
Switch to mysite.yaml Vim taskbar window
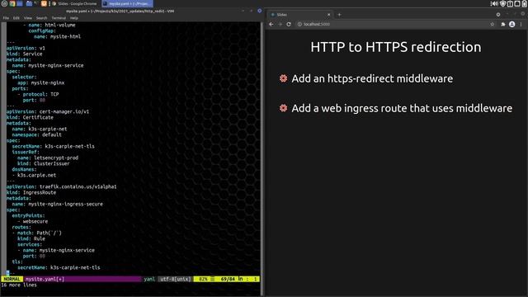point(127,3)
